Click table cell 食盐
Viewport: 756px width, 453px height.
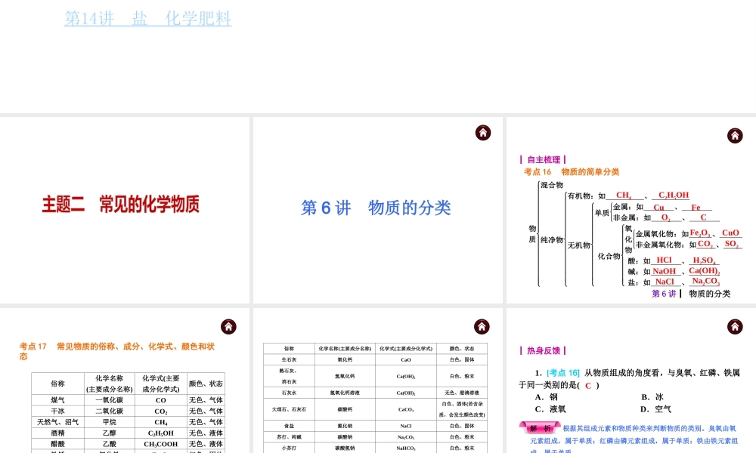click(x=289, y=426)
